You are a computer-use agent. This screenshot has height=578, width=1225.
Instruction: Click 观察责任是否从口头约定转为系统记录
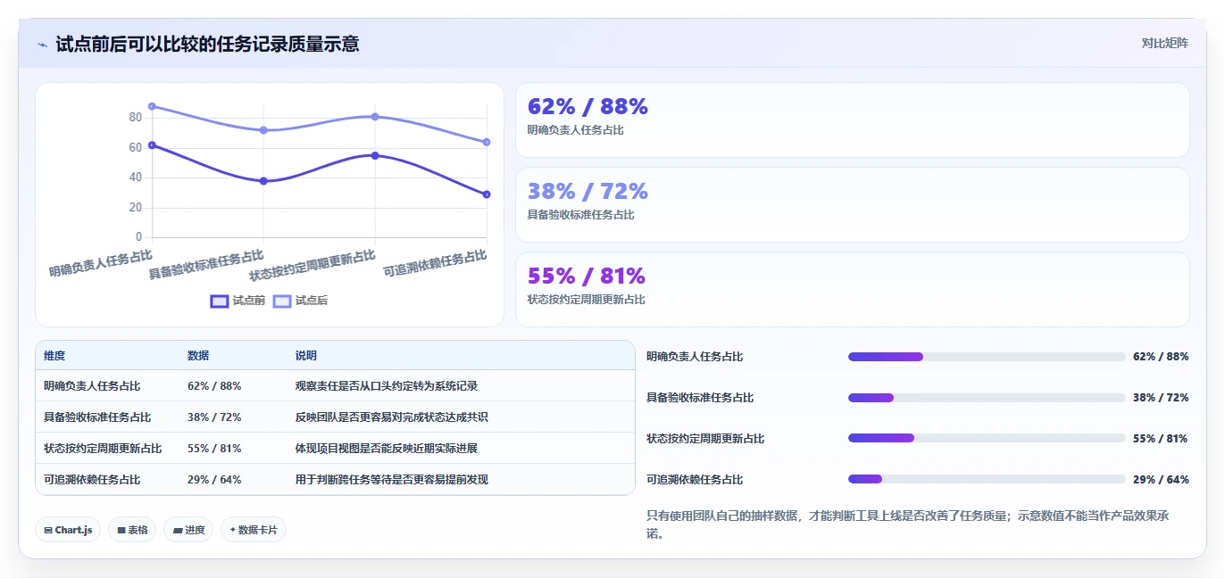pos(387,386)
